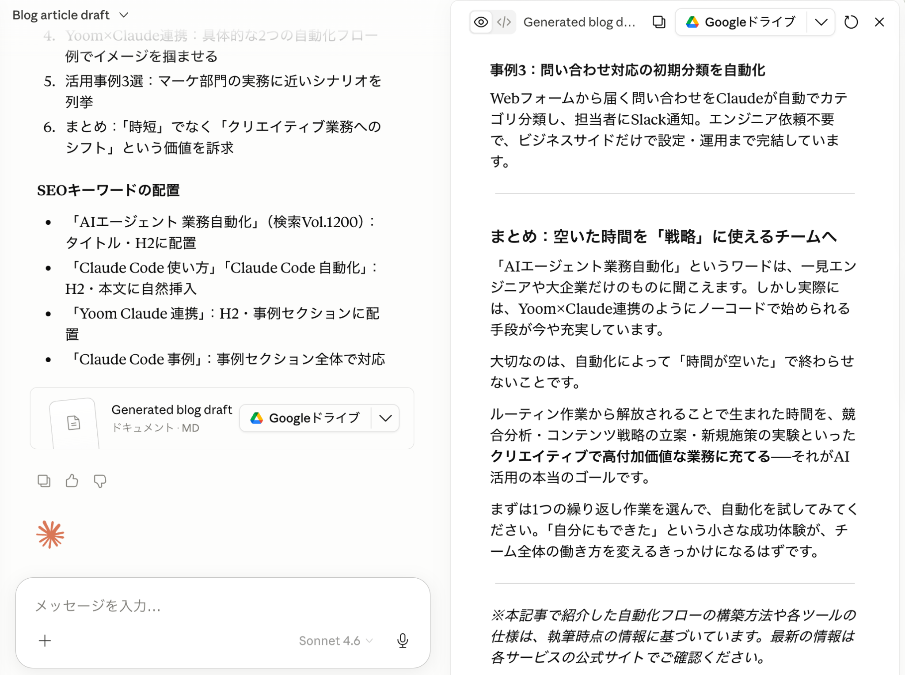The height and width of the screenshot is (675, 905).
Task: Give the response a thumbs up
Action: [72, 481]
